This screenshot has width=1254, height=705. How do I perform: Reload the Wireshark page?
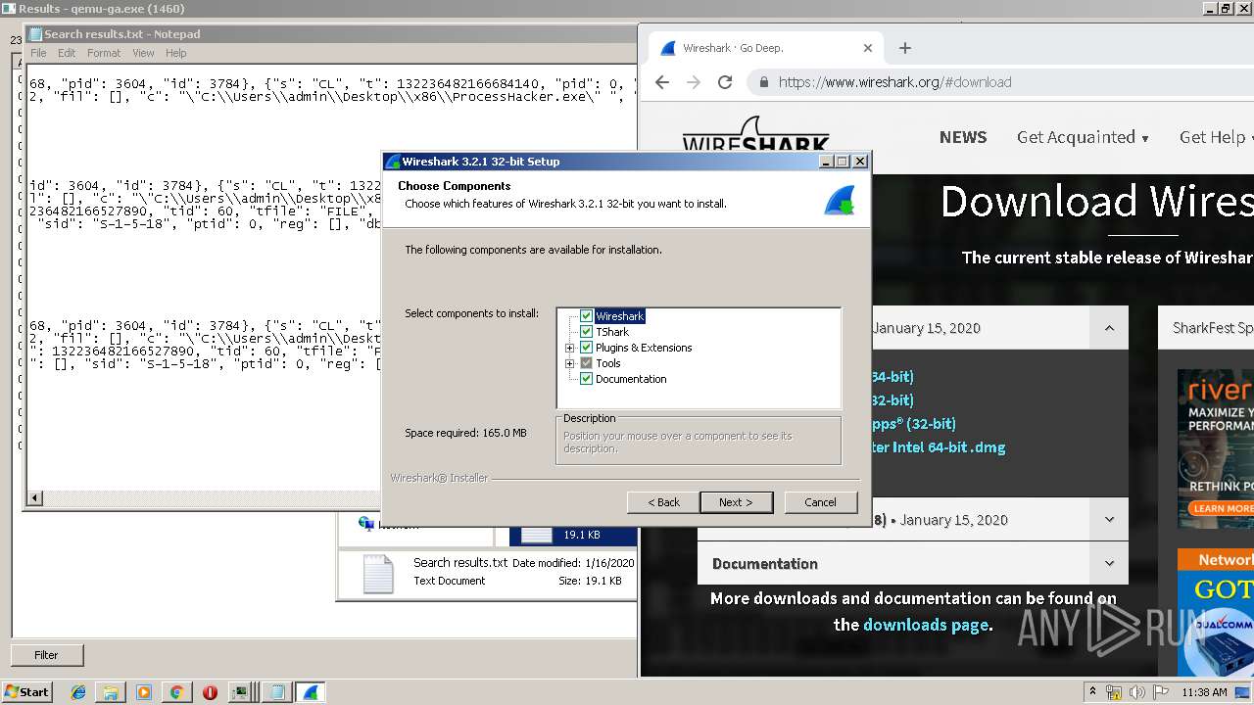click(725, 82)
